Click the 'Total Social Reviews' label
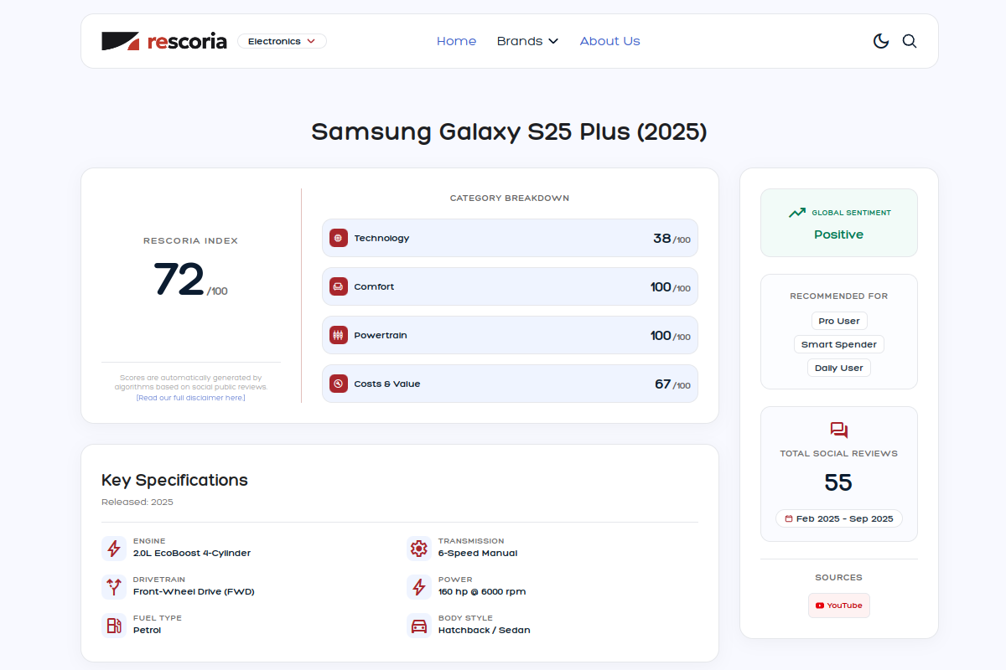1006x670 pixels. coord(839,454)
